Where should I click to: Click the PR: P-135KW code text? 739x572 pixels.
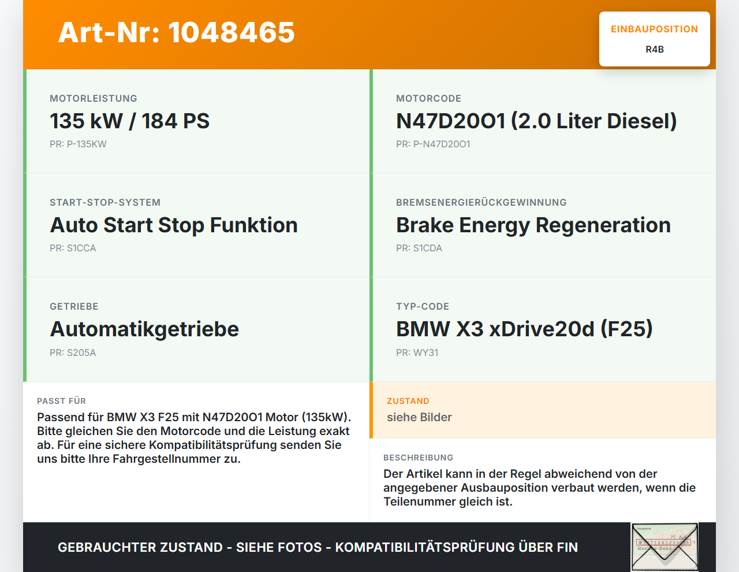(x=78, y=144)
